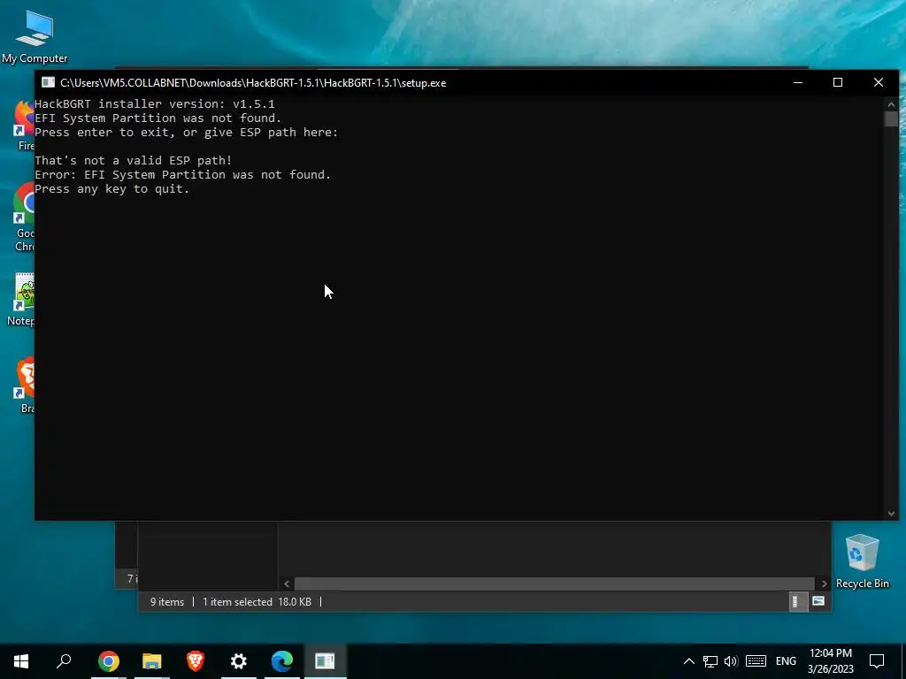Open File Explorer from taskbar

152,661
